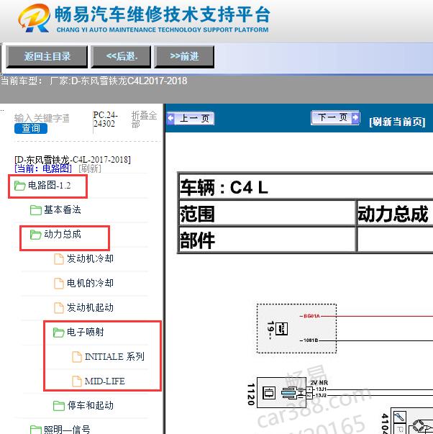
Task: Click document icon of 发动机冷却
Action: 59,259
